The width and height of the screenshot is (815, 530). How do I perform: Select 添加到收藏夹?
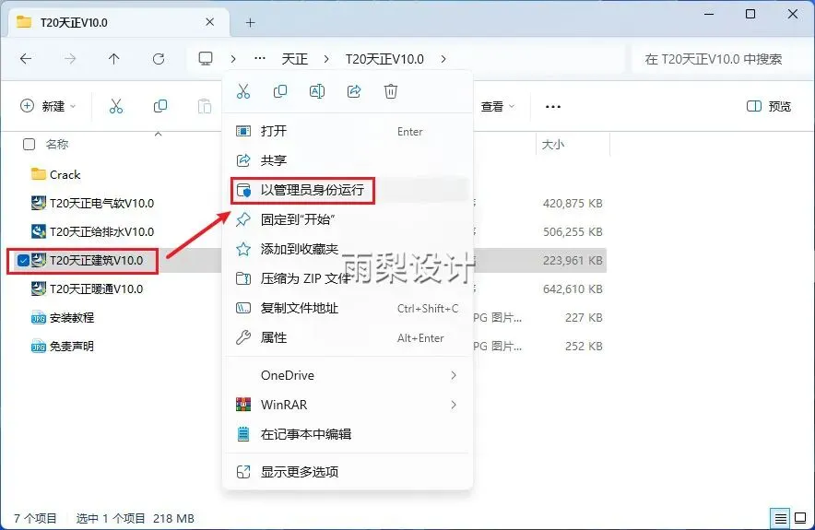click(348, 249)
